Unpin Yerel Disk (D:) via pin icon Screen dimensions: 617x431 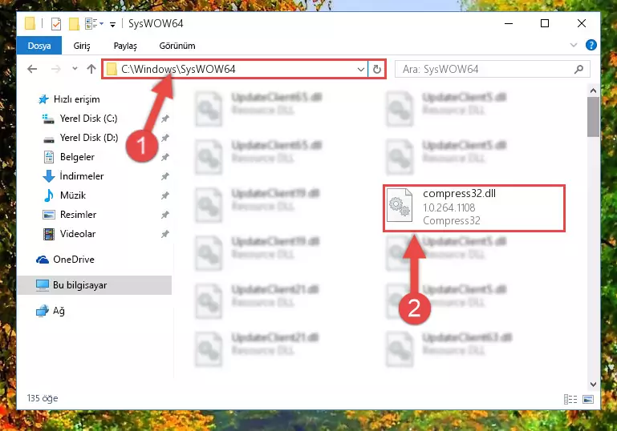pyautogui.click(x=164, y=138)
